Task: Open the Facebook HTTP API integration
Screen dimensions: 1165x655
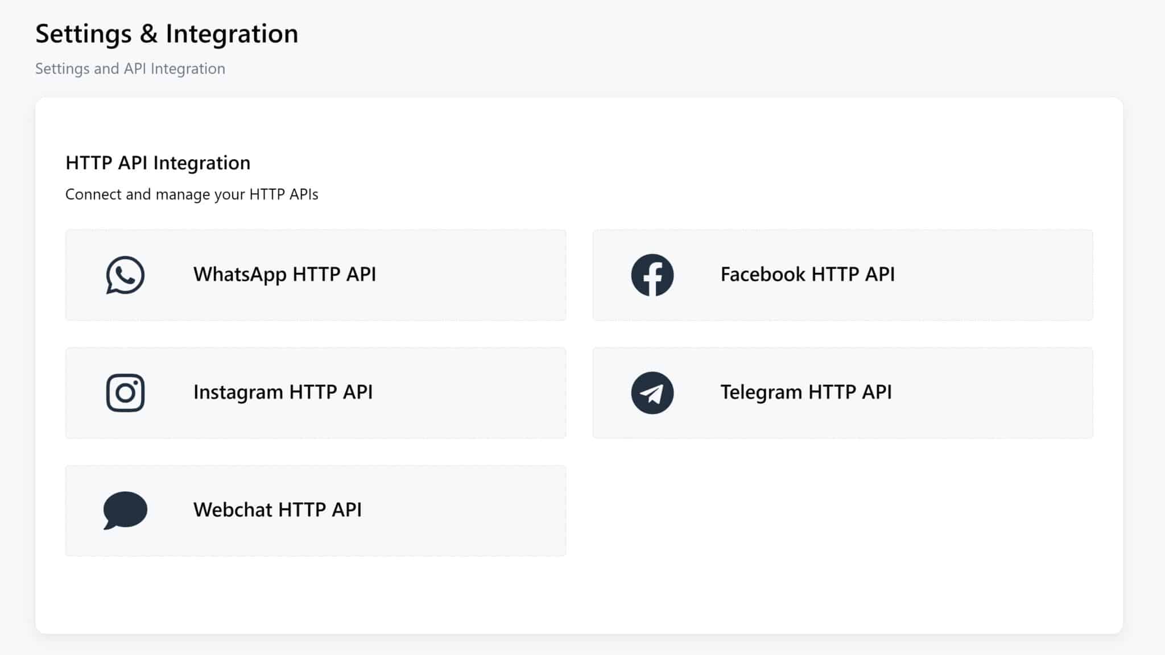Action: [x=842, y=275]
